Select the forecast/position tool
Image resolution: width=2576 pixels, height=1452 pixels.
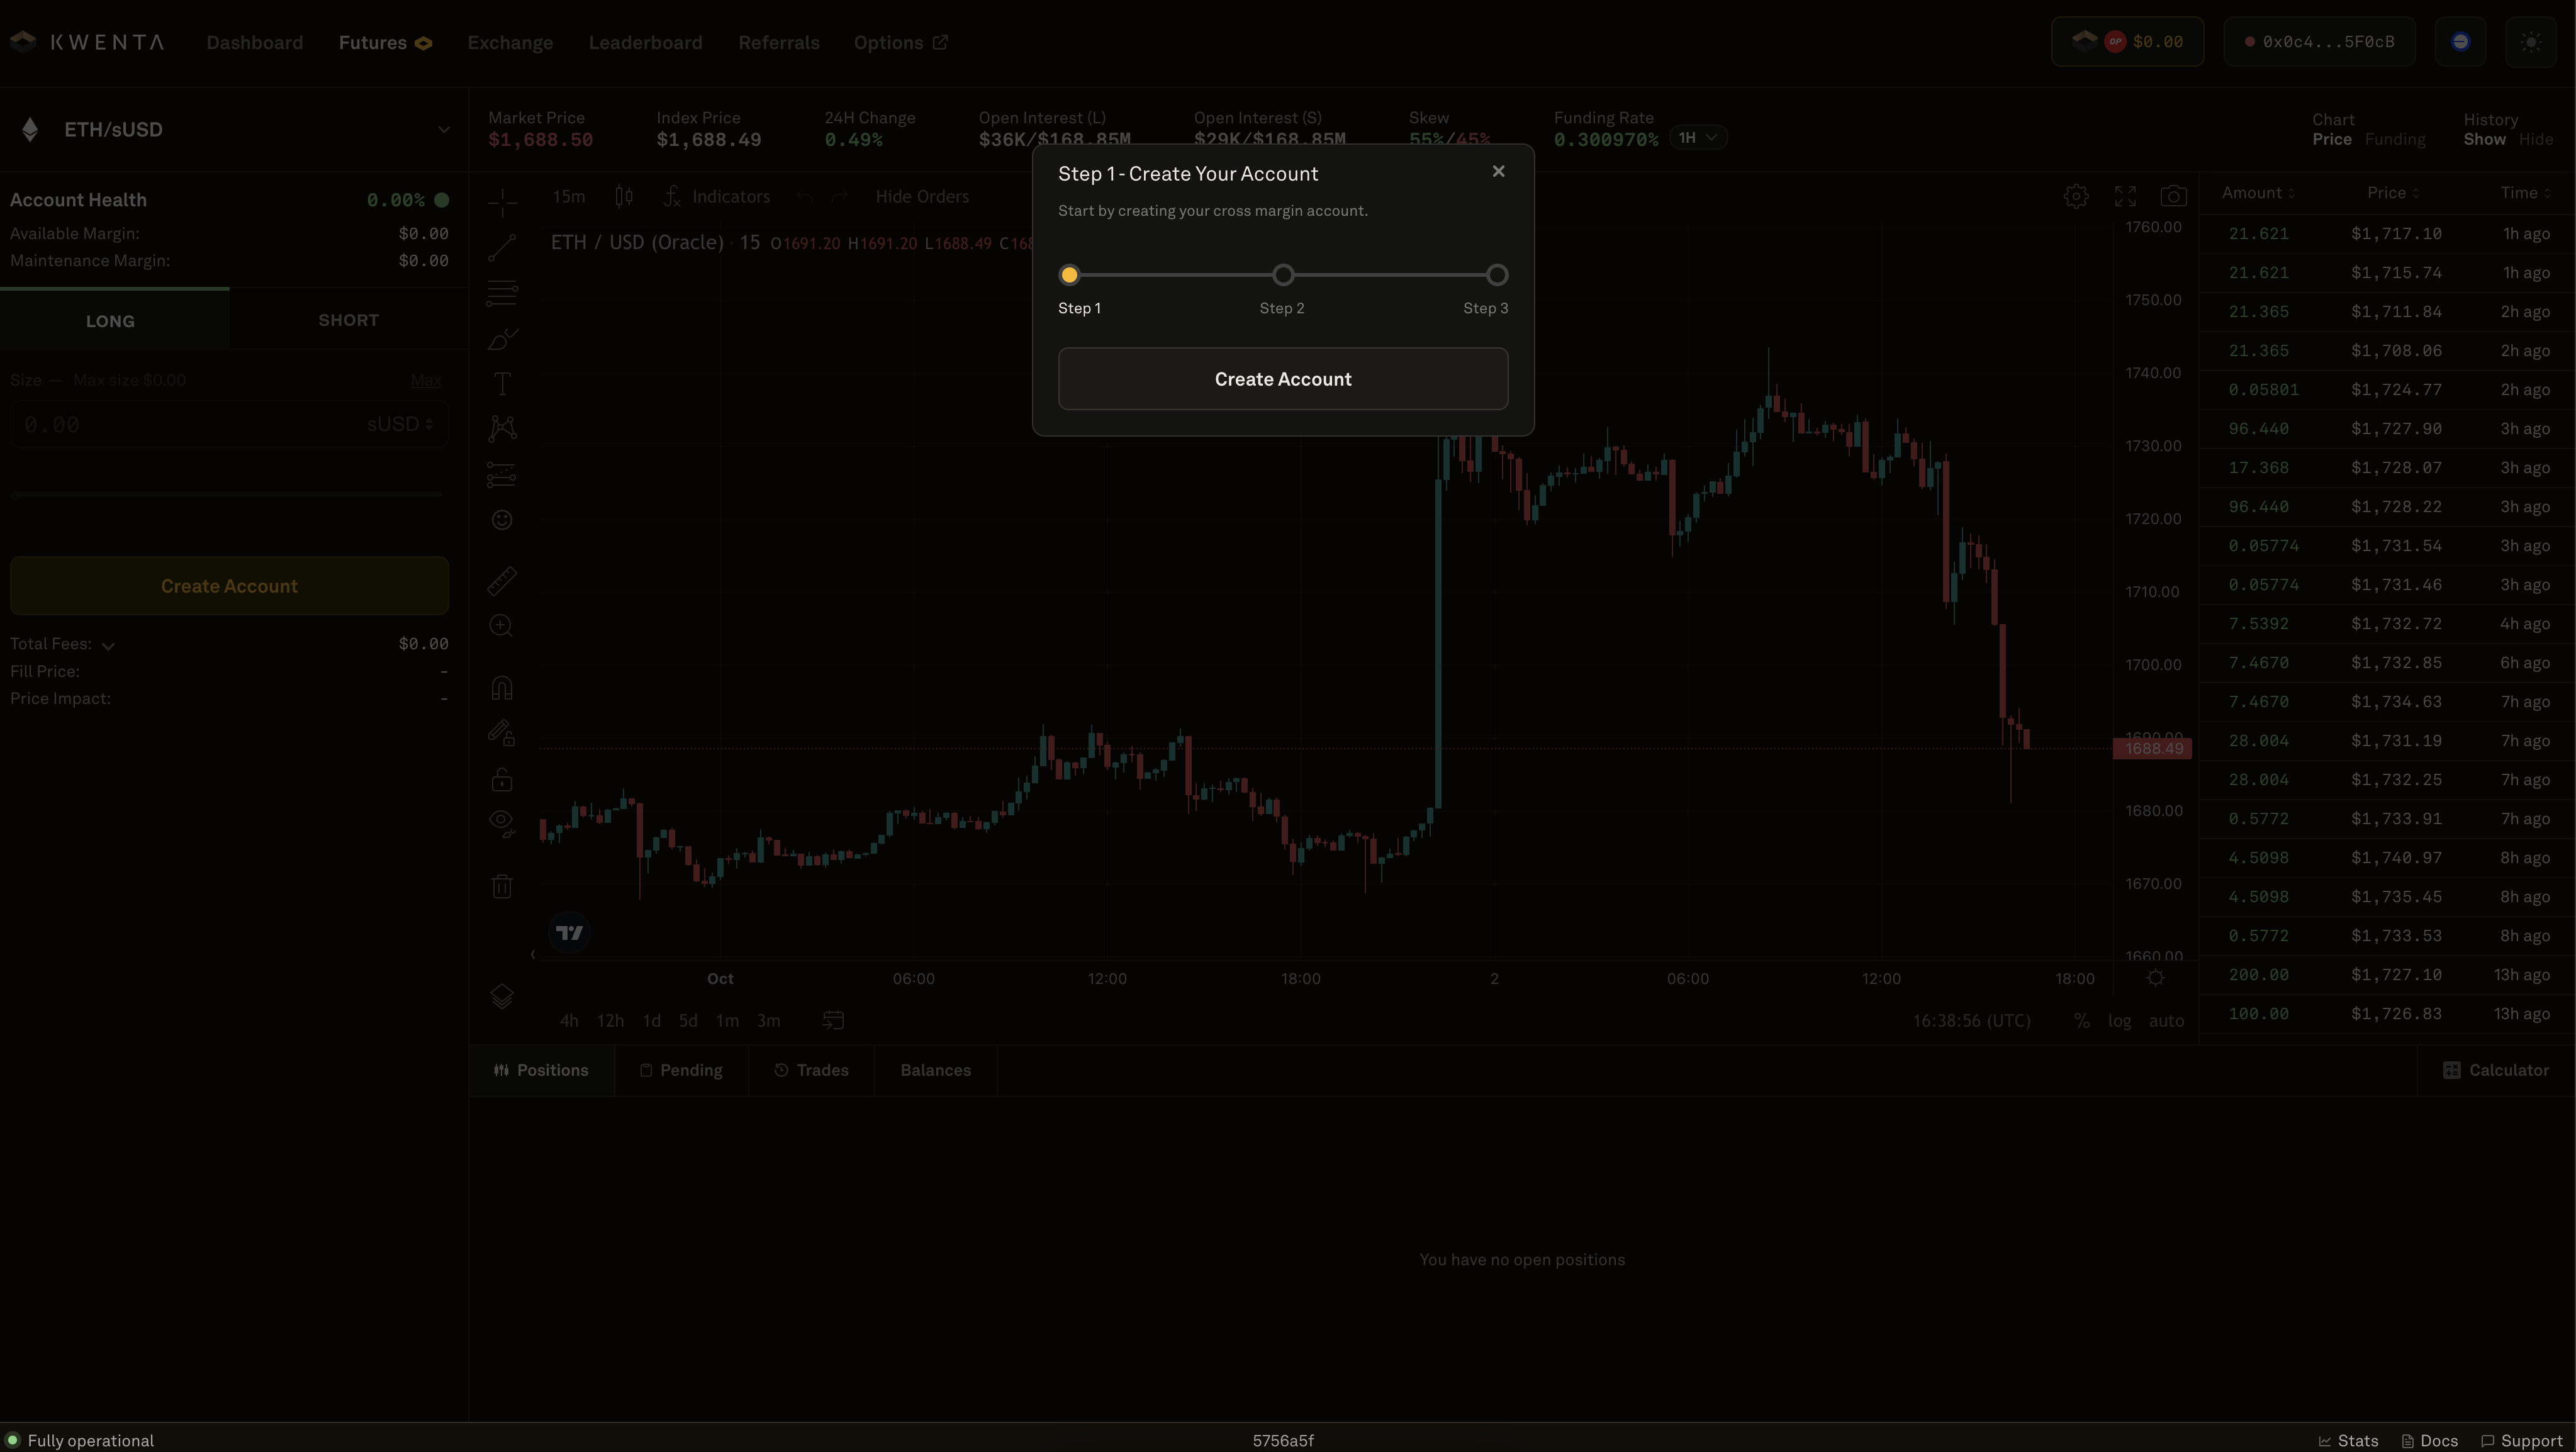(x=502, y=474)
